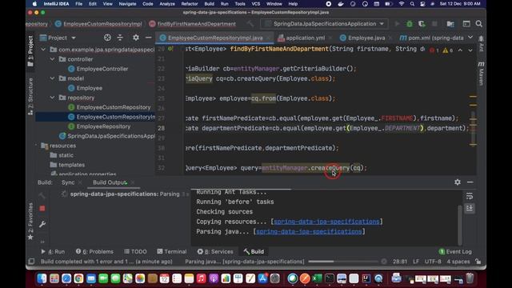
Task: Open the 8: Services tool window
Action: (x=215, y=252)
